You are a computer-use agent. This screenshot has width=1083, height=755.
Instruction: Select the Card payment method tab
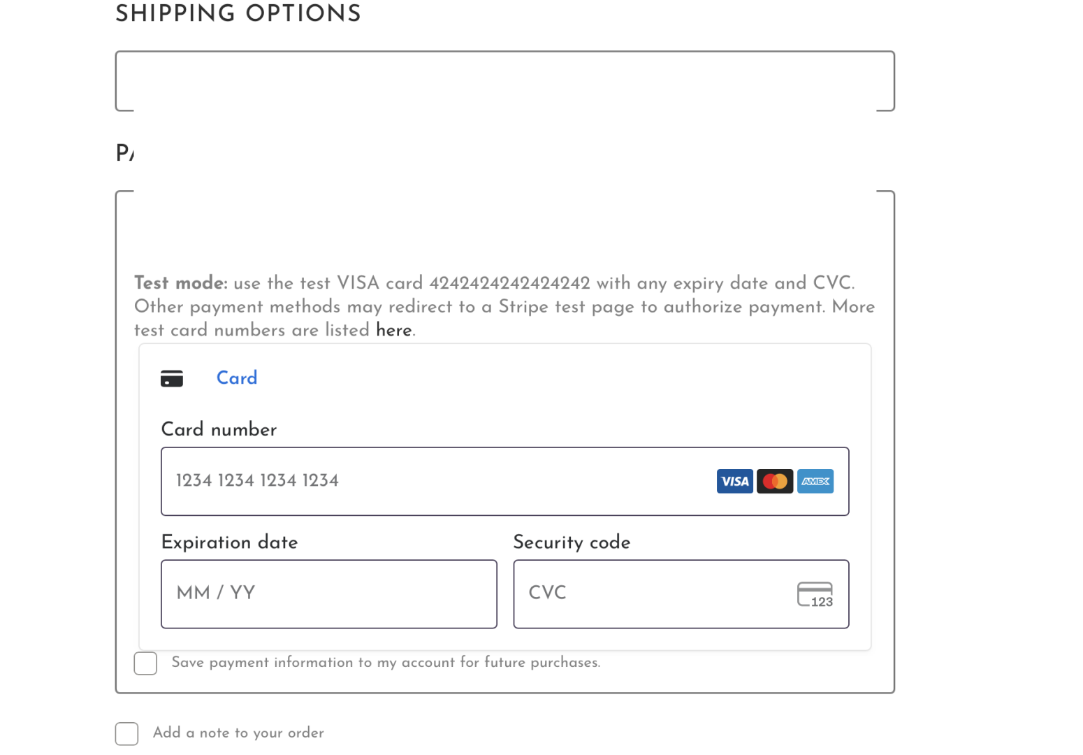pos(236,378)
